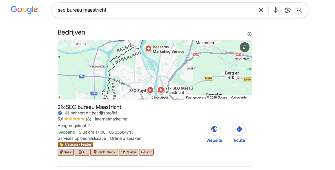Click the Berg en Terblijt map label

tap(232, 75)
